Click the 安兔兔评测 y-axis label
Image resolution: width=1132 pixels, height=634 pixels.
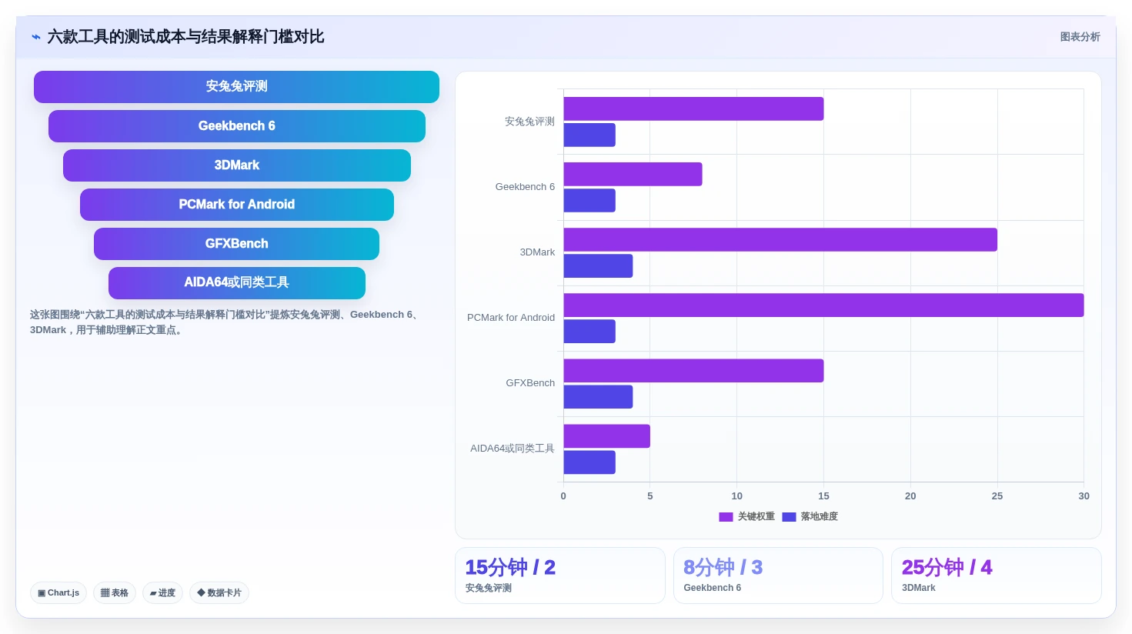click(529, 122)
